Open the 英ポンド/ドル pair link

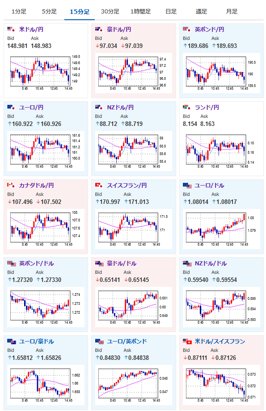(x=36, y=264)
